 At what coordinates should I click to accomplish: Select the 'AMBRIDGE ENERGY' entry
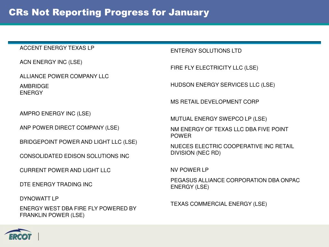pos(34,89)
